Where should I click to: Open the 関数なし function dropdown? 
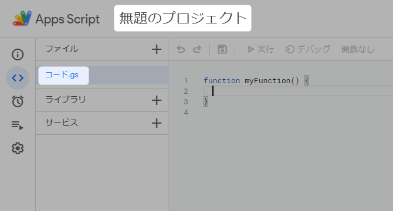358,49
